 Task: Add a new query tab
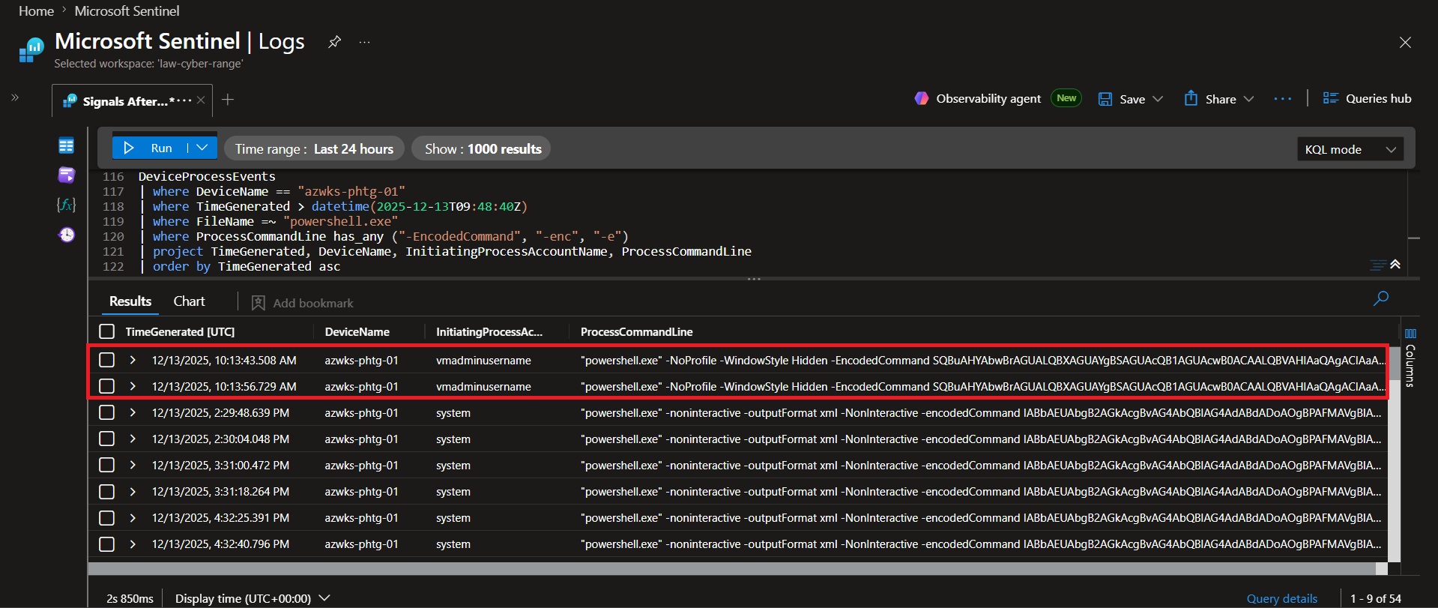click(x=228, y=100)
